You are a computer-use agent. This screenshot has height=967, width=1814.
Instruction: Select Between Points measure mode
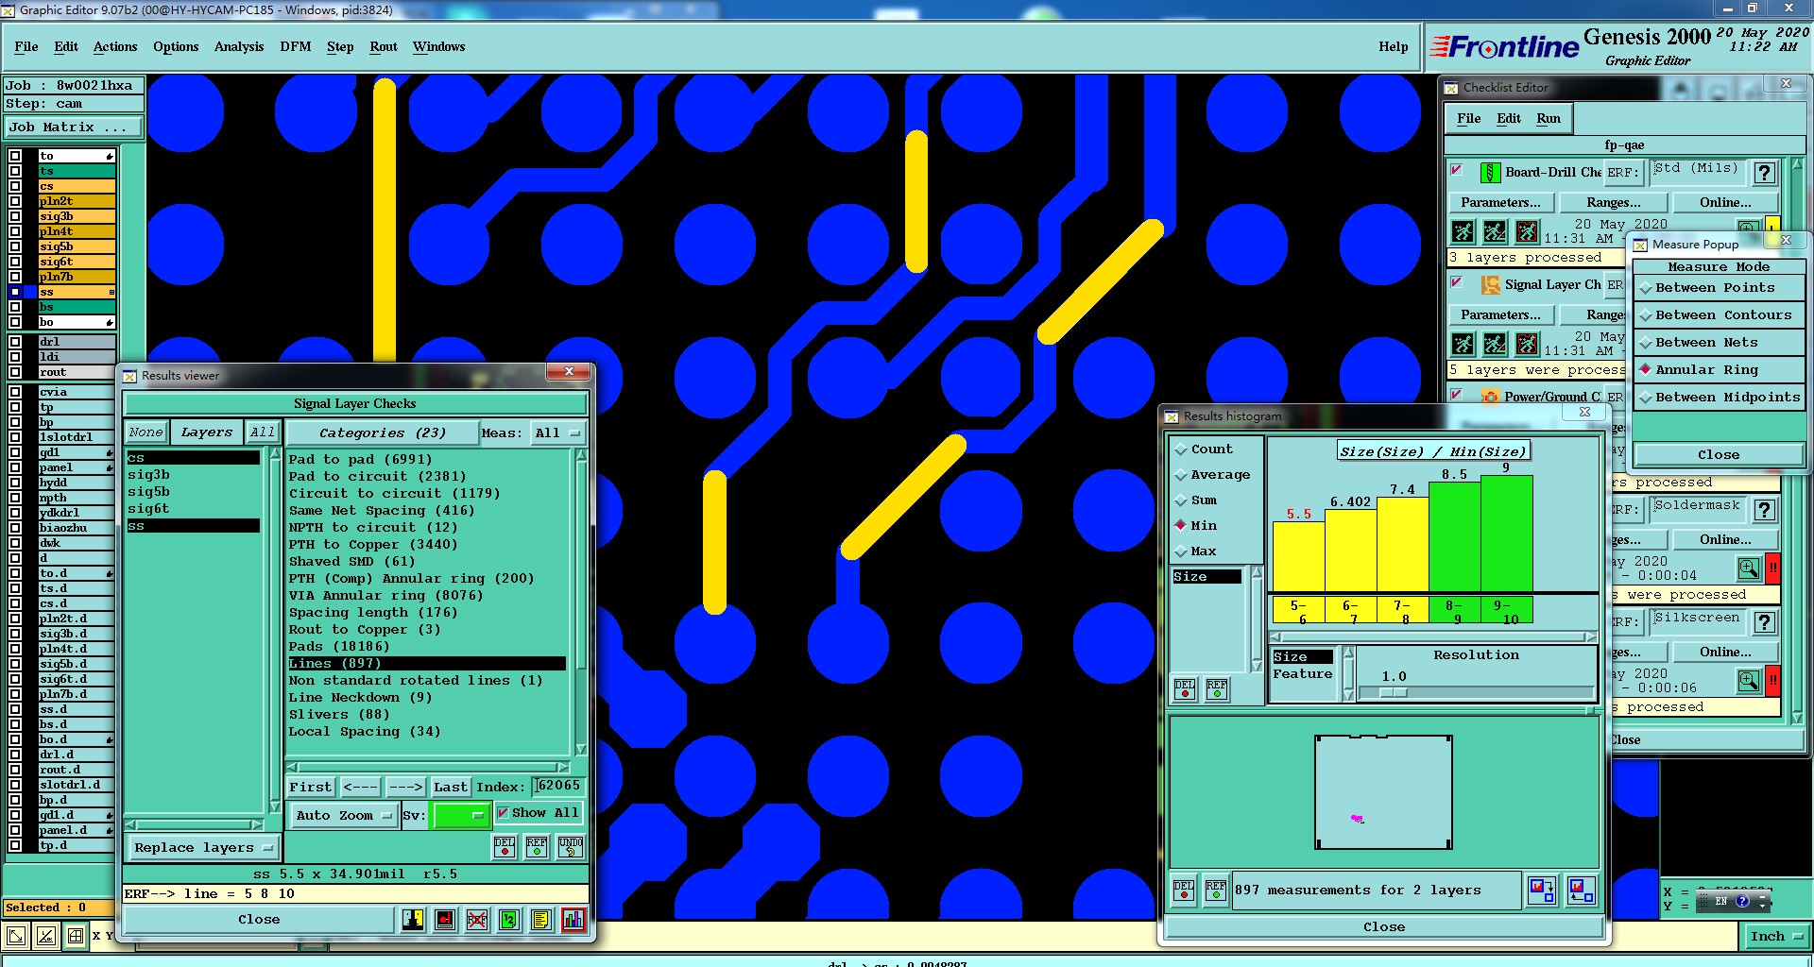pos(1718,288)
